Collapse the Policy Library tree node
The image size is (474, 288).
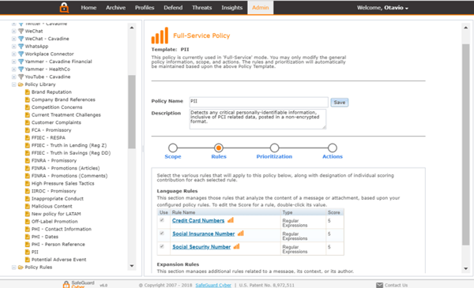[14, 84]
